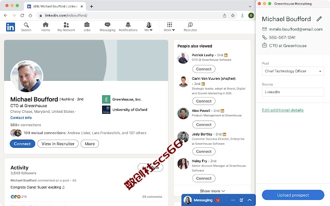Screen dimensions: 330x206
Task: Click the phone icon in Greenhouse panel
Action: tap(265, 37)
